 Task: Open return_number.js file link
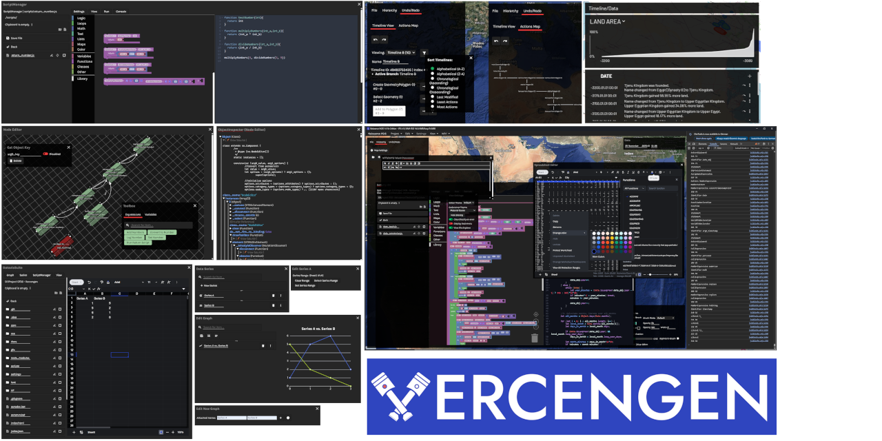23,55
